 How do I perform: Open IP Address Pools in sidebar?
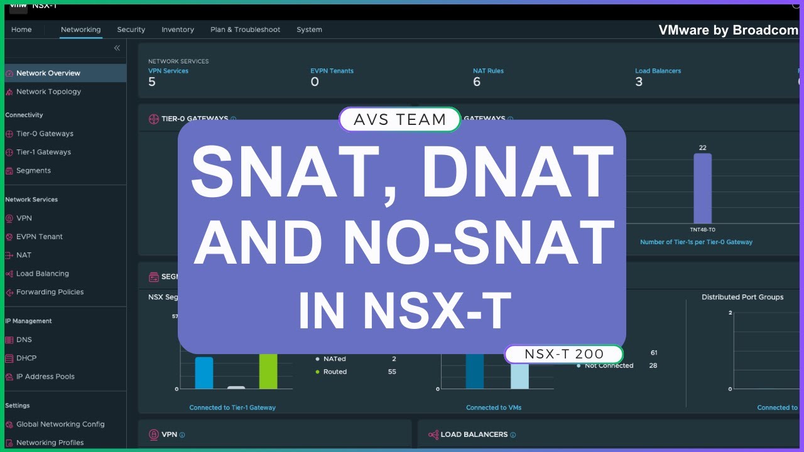pos(45,377)
